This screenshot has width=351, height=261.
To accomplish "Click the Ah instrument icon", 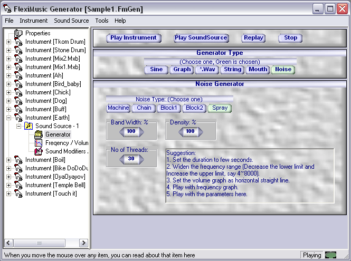I will point(18,75).
